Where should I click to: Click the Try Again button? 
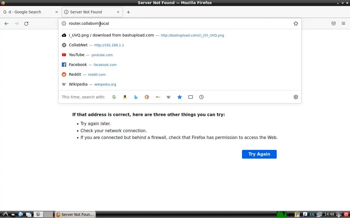(259, 154)
